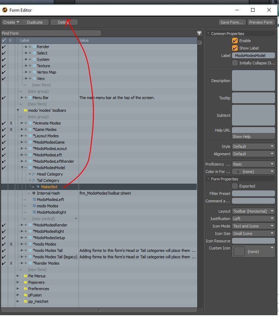Click the Preview Form button

pyautogui.click(x=261, y=22)
